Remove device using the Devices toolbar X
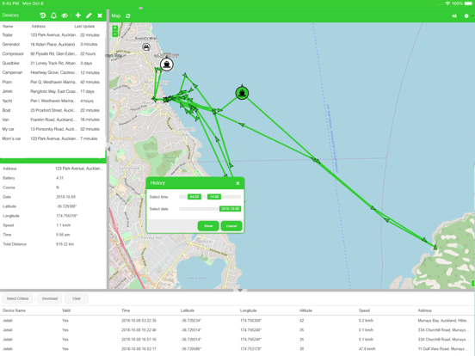Viewport: 475px width, 356px height. coord(100,15)
